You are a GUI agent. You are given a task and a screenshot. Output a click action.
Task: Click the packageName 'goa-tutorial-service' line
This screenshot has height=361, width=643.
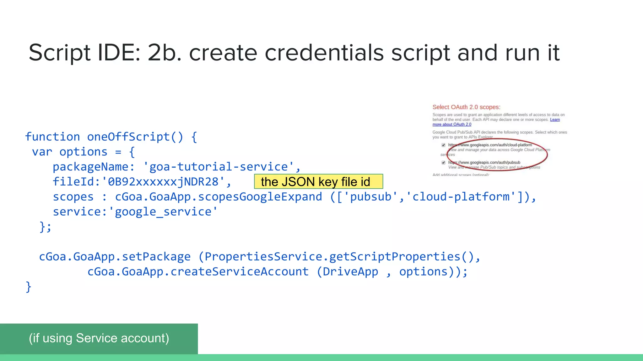(177, 167)
